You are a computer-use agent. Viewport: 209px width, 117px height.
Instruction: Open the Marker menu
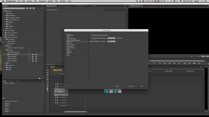(50, 1)
